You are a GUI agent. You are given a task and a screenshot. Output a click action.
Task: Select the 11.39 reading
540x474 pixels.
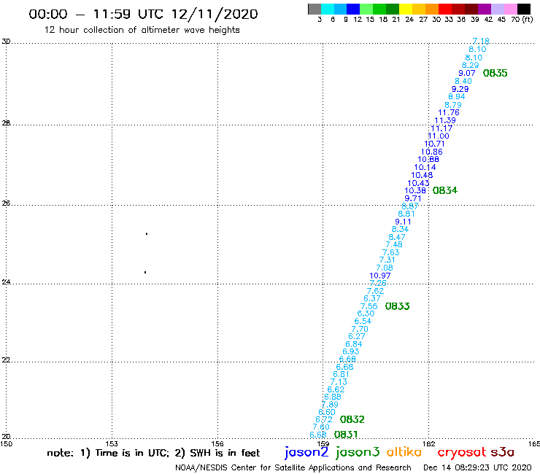(445, 120)
